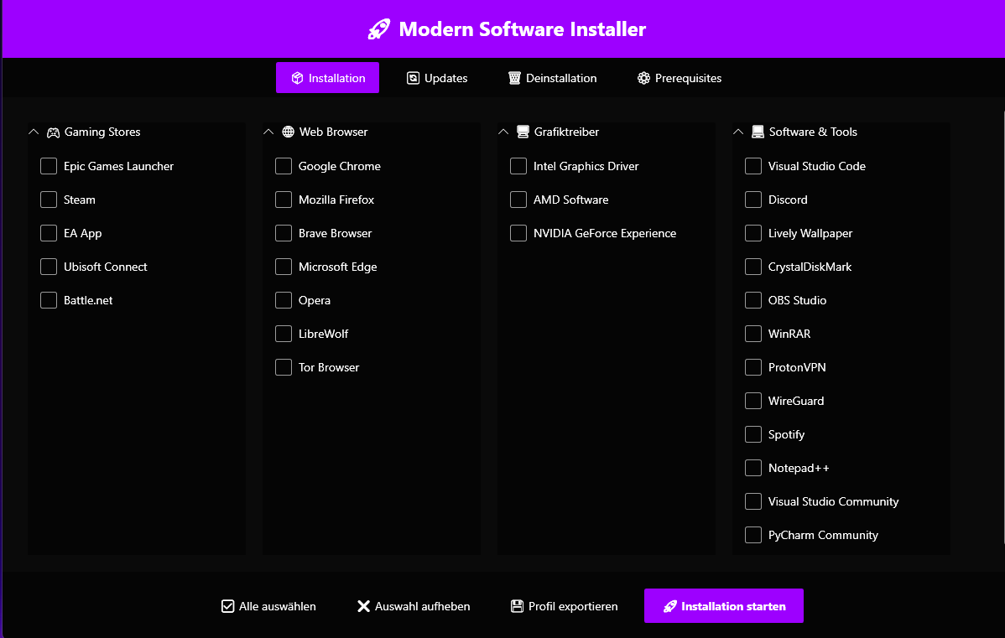
Task: Switch to the Updates tab
Action: tap(437, 77)
